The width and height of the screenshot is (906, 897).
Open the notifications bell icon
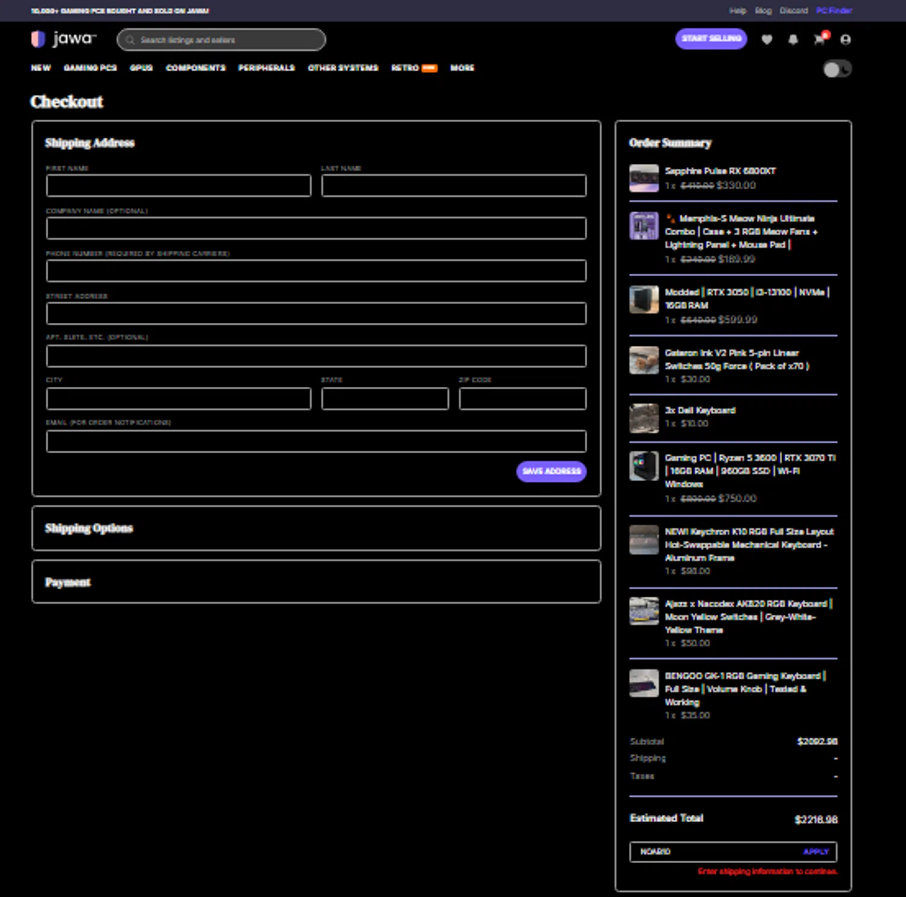(793, 39)
